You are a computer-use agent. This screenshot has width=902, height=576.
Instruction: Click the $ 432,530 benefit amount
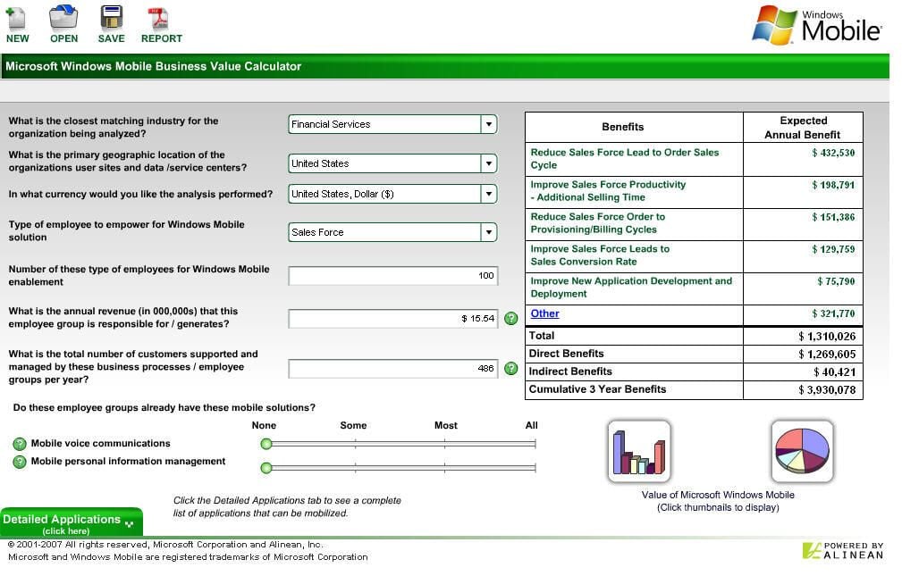tap(833, 153)
